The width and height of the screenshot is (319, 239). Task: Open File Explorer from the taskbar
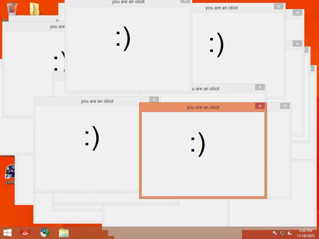[x=64, y=233]
